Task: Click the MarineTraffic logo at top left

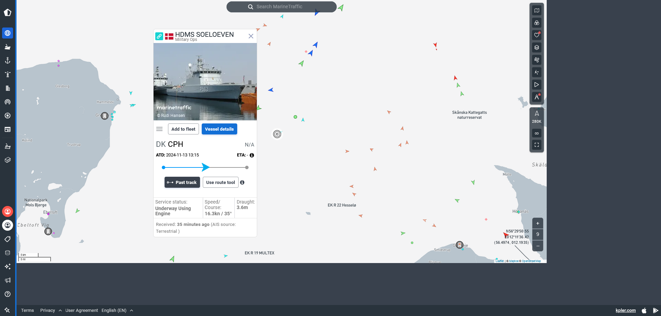Action: point(8,13)
